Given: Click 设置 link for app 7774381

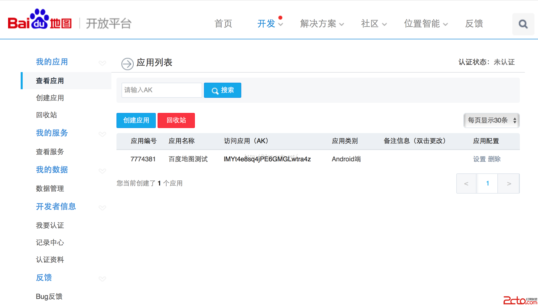Looking at the screenshot, I should coord(479,159).
